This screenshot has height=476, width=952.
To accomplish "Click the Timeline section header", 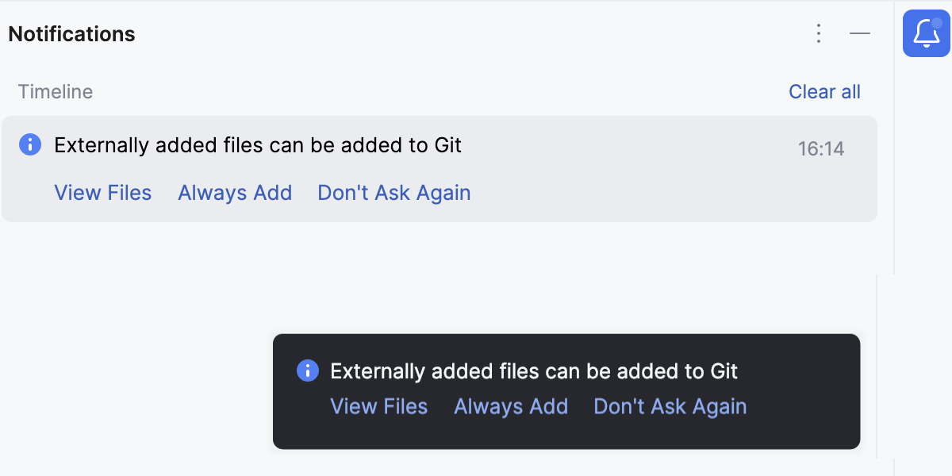I will pos(55,91).
